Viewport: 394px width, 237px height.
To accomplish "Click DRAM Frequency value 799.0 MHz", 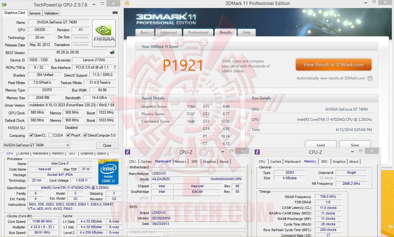I will click(x=328, y=197).
